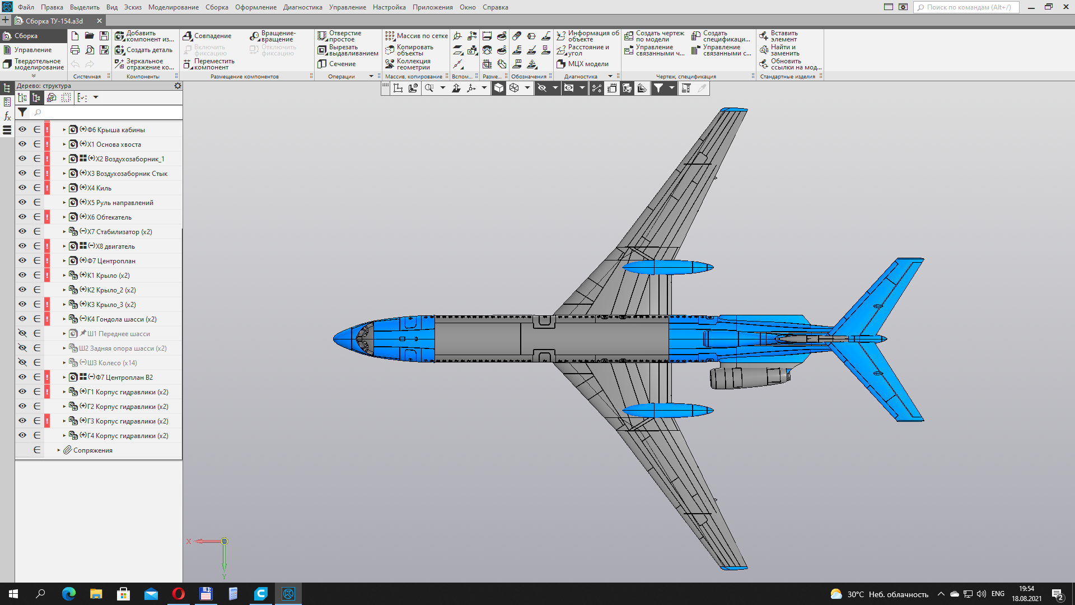This screenshot has height=605, width=1075.
Task: Hide the Х4 Киль component
Action: tap(22, 188)
